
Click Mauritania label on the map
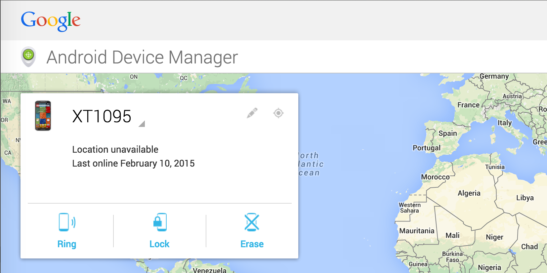tap(417, 231)
